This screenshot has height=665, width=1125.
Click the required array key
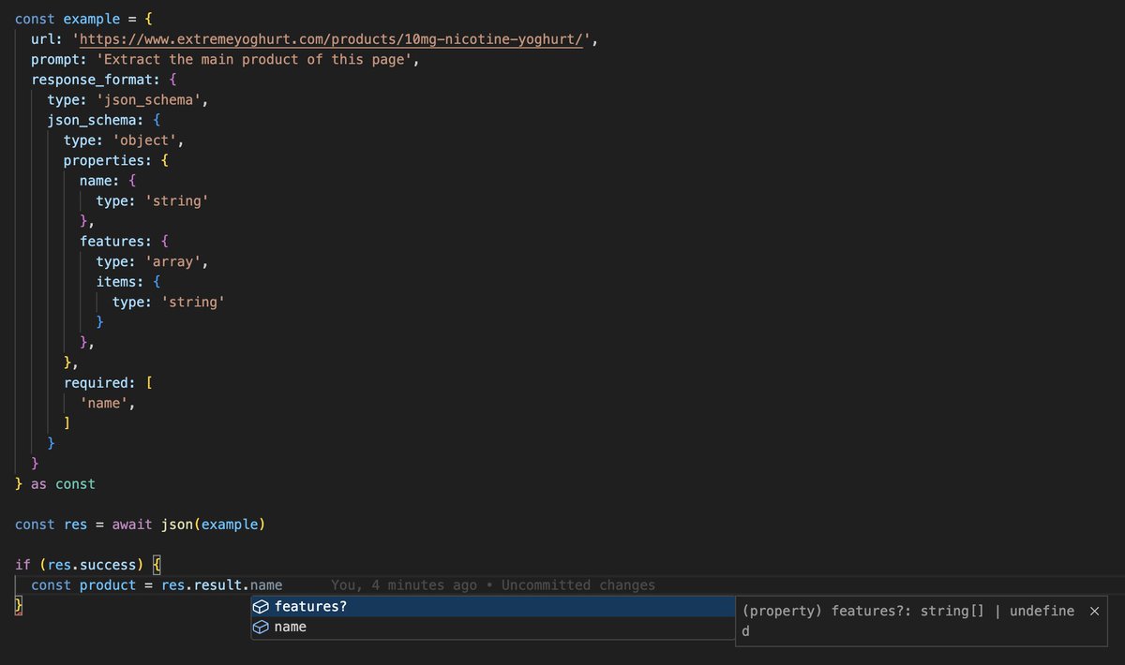pyautogui.click(x=97, y=382)
